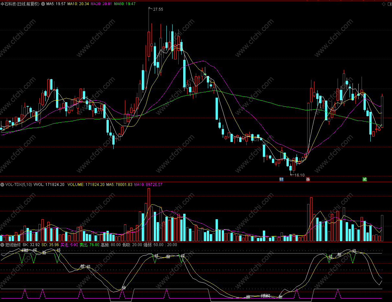Click the MA20: 20.81 legend value
The width and height of the screenshot is (392, 302).
click(x=101, y=4)
